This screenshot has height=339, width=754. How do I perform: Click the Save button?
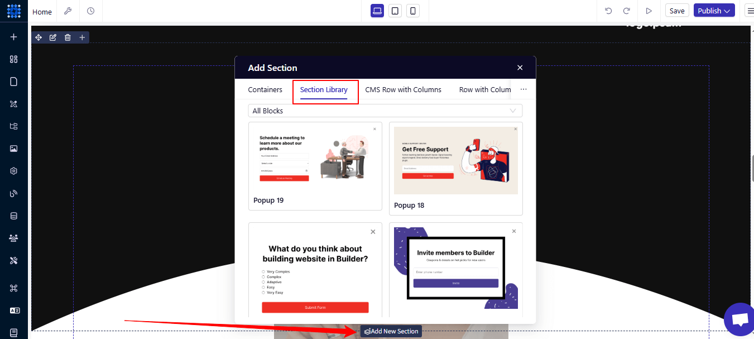677,11
